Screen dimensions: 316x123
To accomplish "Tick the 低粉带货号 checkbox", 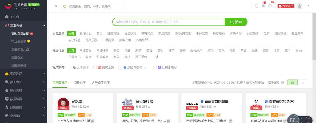I will coord(155,68).
